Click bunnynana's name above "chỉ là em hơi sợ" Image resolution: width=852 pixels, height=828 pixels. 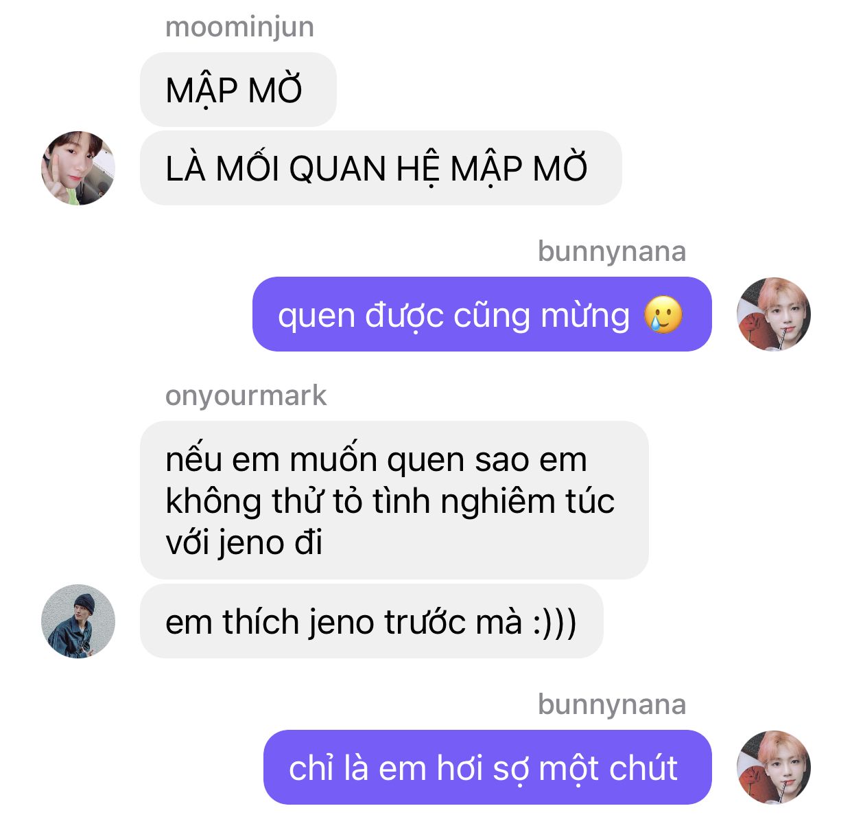coord(612,704)
